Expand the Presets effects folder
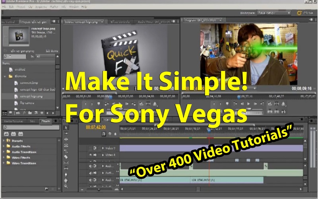The image size is (318, 199). [x=4, y=140]
